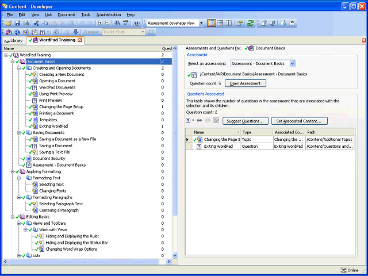Click the Link New Section icon

[x=17, y=32]
